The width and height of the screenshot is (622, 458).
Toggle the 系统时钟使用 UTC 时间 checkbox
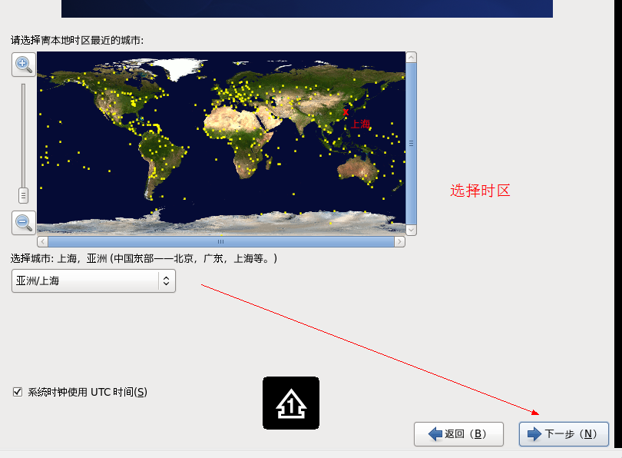coord(18,392)
